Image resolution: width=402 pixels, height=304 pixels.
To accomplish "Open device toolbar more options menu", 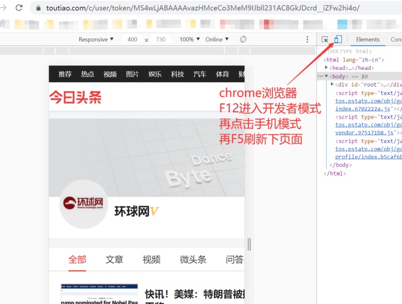I will click(x=307, y=39).
